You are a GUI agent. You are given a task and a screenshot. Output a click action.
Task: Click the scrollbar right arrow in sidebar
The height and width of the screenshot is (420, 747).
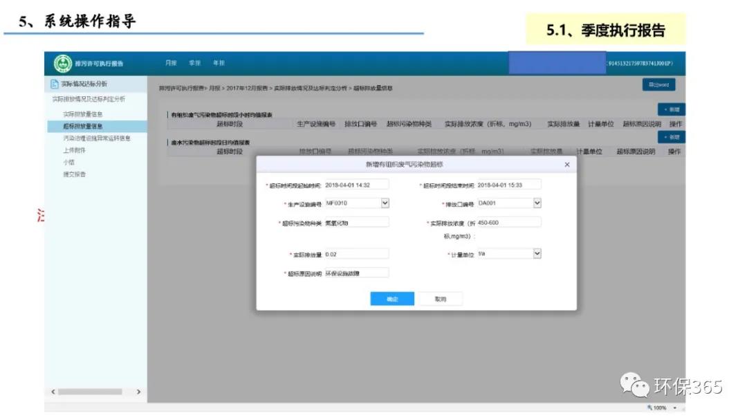138,392
